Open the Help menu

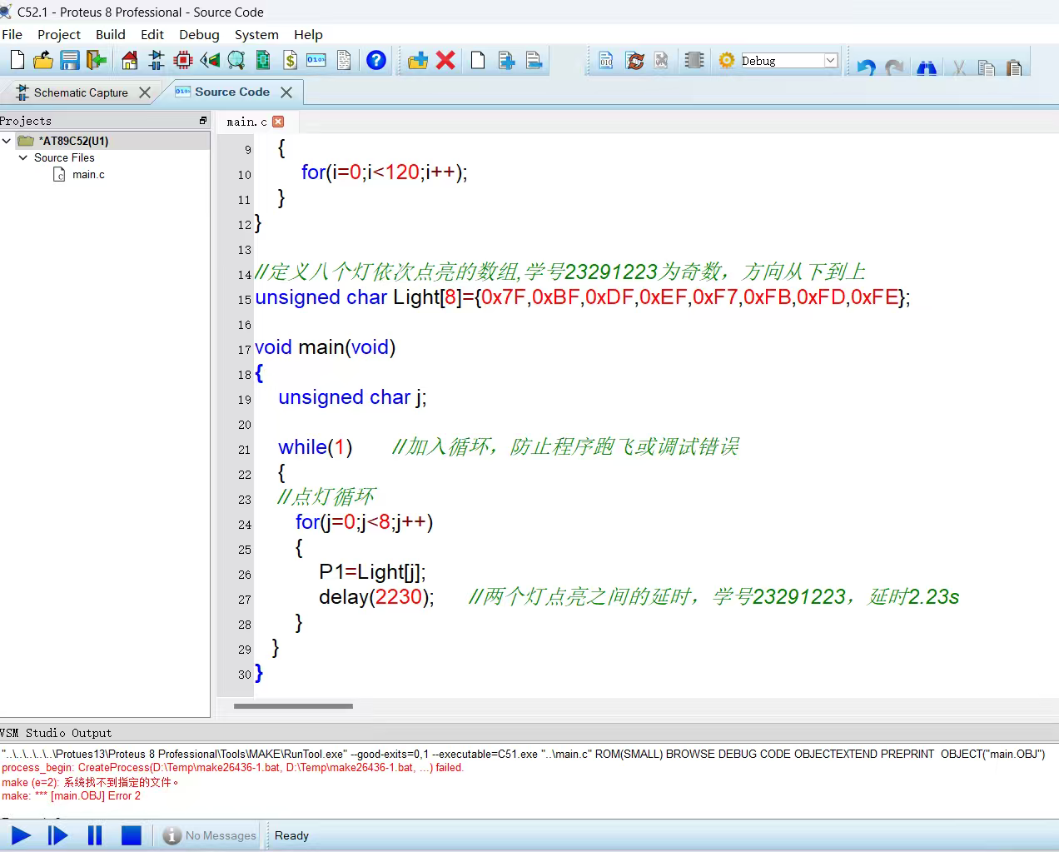click(308, 34)
